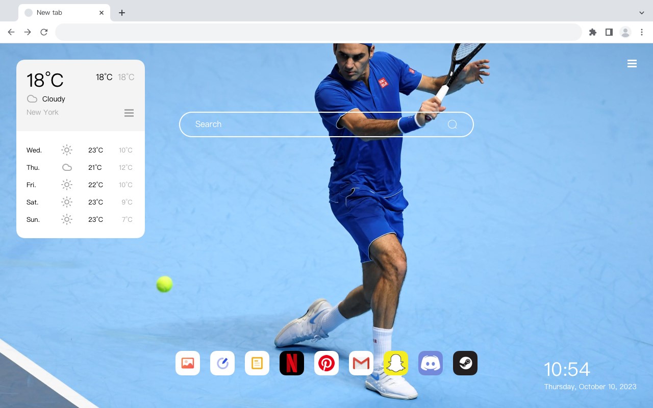Click the date Thursday, October 10, 2023
Image resolution: width=653 pixels, height=408 pixels.
590,387
